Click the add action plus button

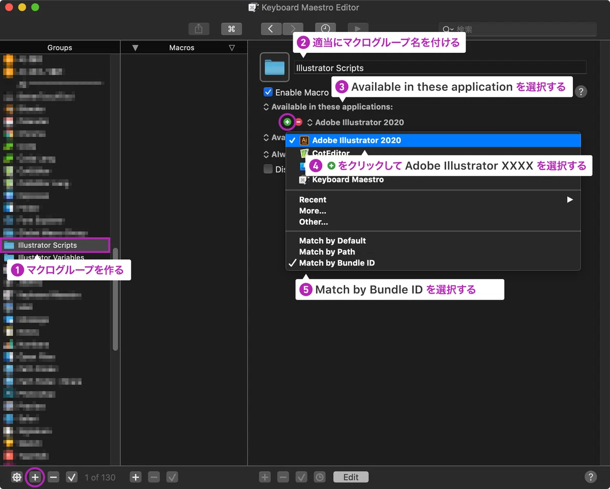click(265, 477)
